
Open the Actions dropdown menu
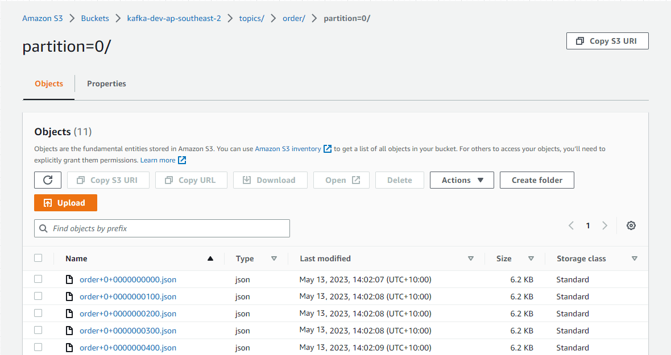(462, 180)
